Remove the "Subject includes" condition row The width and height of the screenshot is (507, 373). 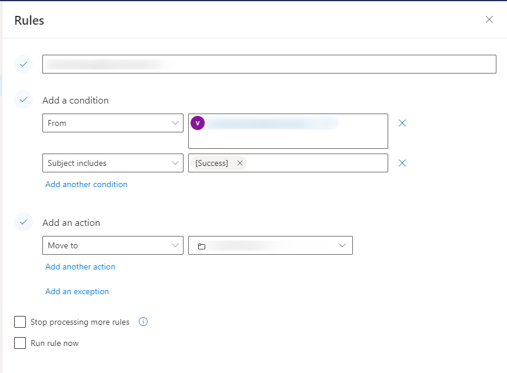point(402,163)
